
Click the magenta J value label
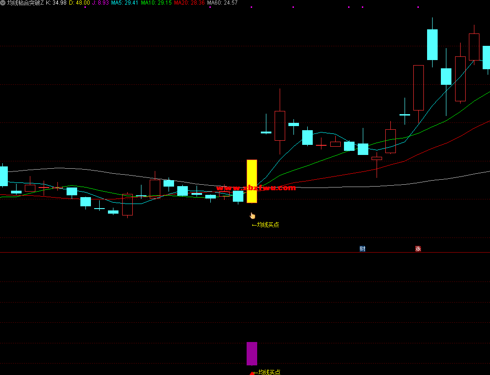coord(100,3)
